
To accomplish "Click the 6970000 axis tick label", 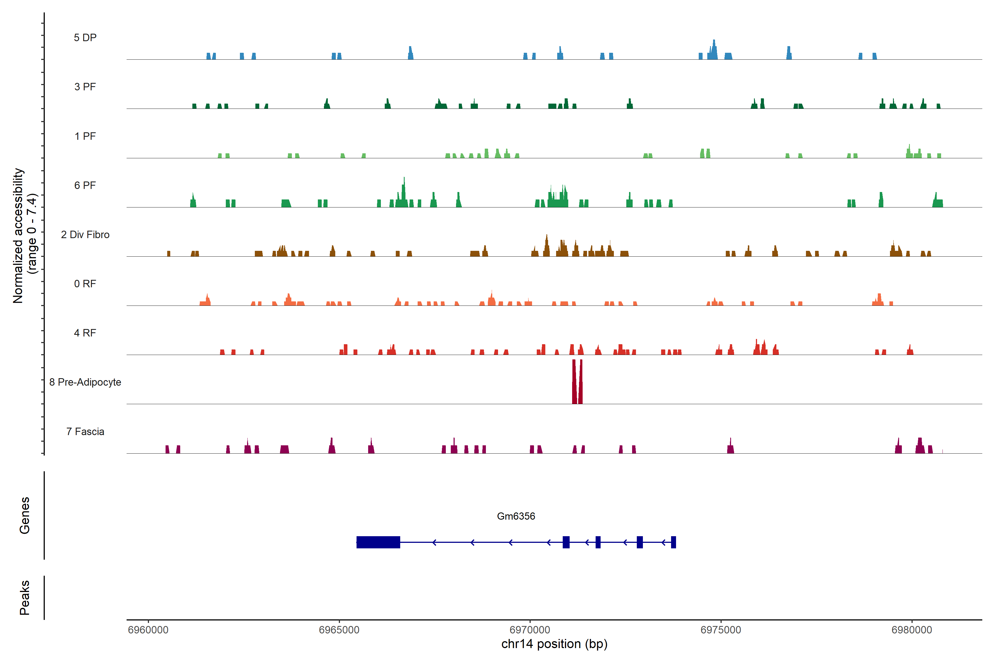I will point(530,630).
